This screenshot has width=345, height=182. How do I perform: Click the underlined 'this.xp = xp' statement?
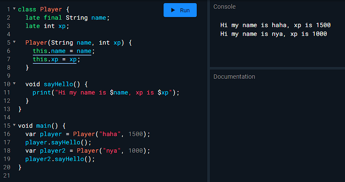pos(55,59)
